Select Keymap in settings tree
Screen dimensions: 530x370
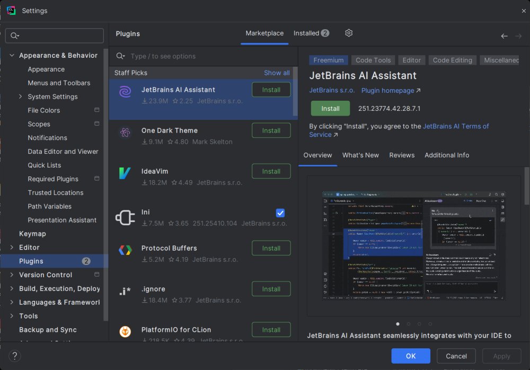click(32, 234)
